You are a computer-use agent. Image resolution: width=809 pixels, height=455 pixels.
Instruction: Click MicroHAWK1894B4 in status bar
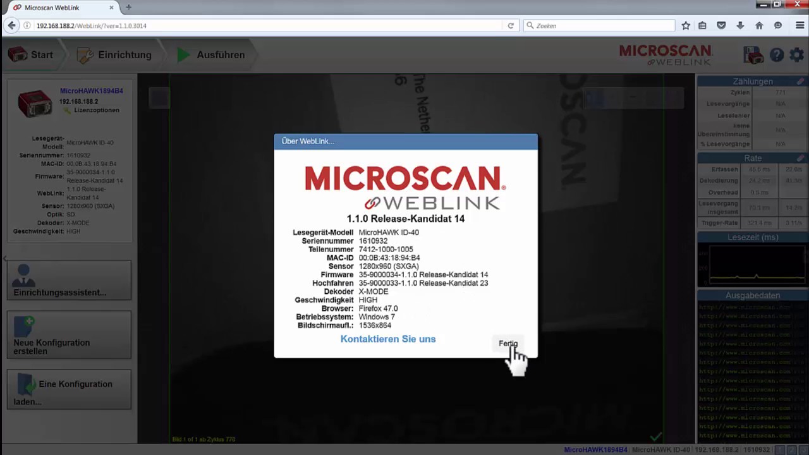[595, 450]
